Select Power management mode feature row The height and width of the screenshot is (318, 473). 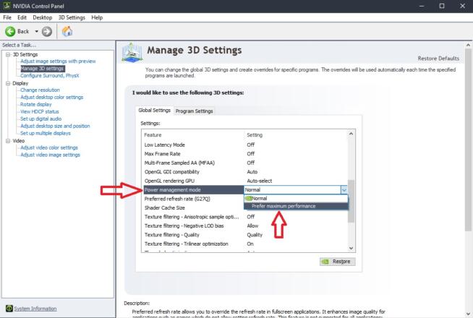(x=193, y=190)
